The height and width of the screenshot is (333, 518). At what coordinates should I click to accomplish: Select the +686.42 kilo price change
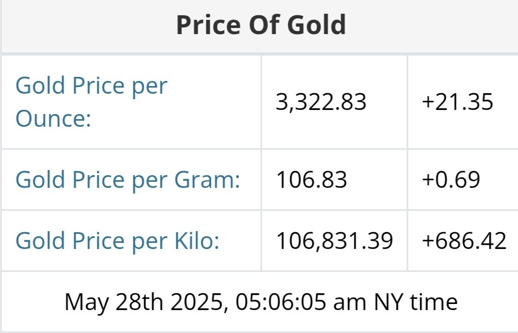[464, 240]
